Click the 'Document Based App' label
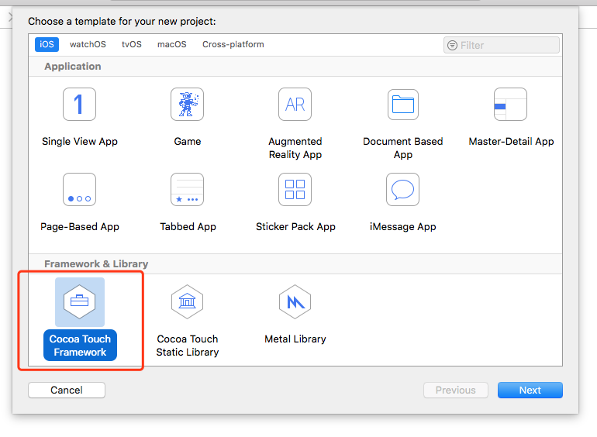This screenshot has height=437, width=597. pos(403,148)
